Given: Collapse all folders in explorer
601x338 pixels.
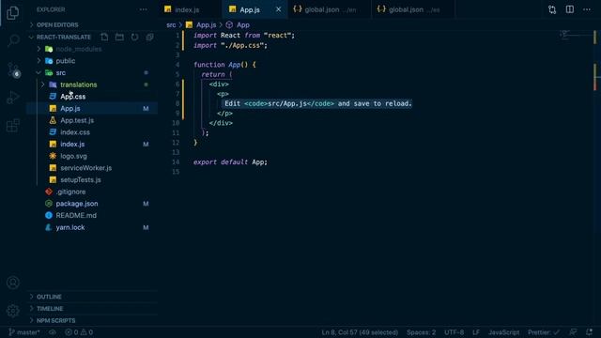Looking at the screenshot, I should [x=150, y=37].
